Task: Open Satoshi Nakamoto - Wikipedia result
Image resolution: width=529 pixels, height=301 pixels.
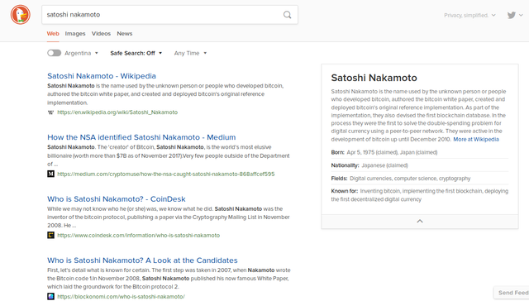Action: click(102, 76)
